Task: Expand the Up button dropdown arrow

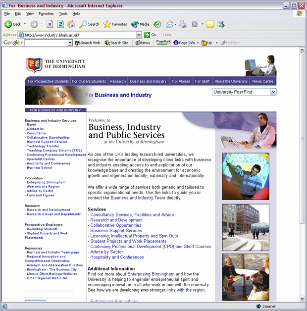Action: pos(216,43)
